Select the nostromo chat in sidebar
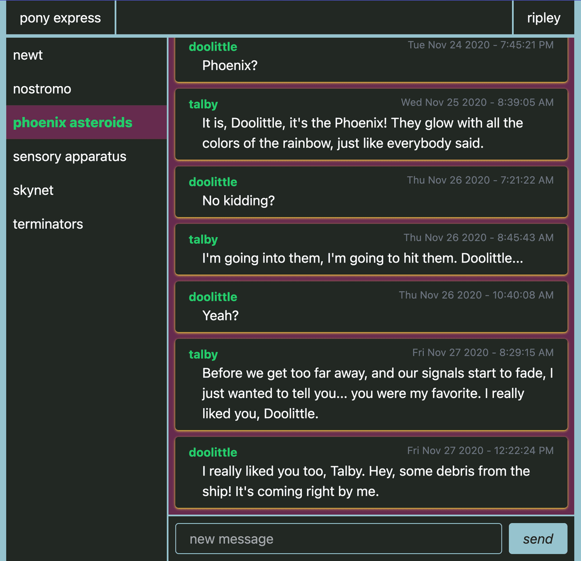Viewport: 581px width, 561px height. click(x=42, y=89)
